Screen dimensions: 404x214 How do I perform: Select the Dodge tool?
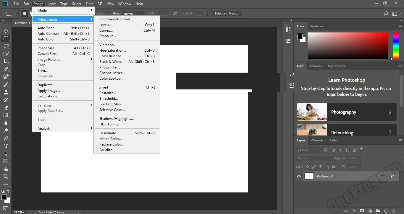(6, 130)
